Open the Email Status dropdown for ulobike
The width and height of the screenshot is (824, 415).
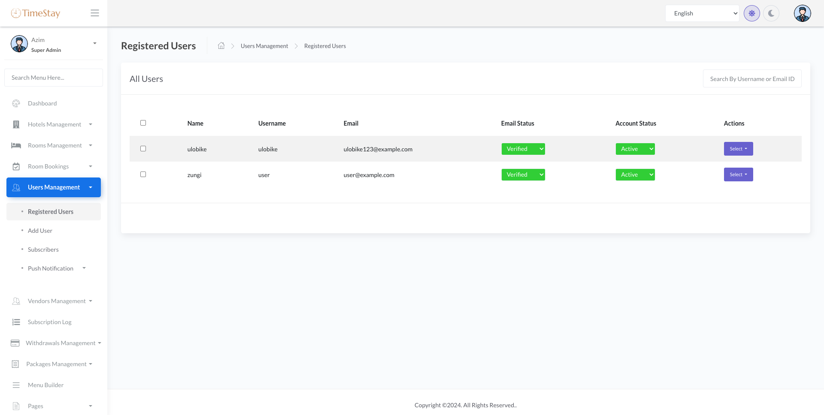[523, 149]
